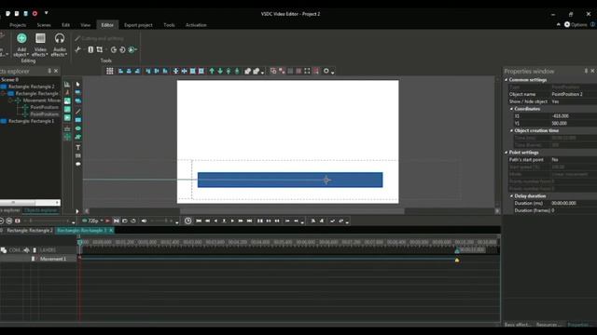Click the center object icon in toolbar
The image size is (597, 335).
click(175, 71)
